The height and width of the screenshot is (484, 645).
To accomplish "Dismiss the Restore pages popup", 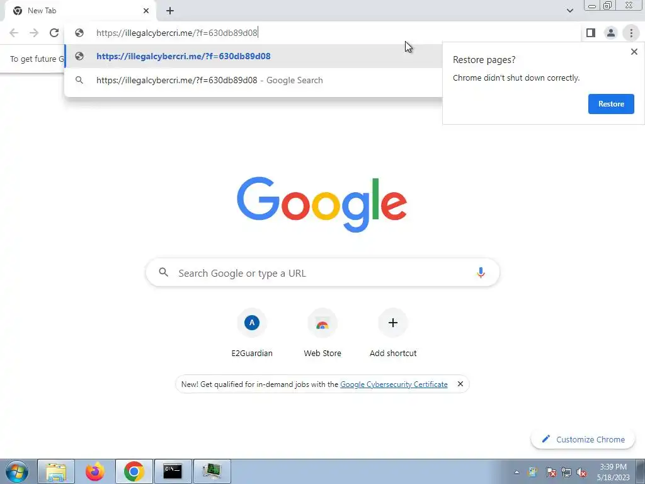I will click(x=634, y=52).
